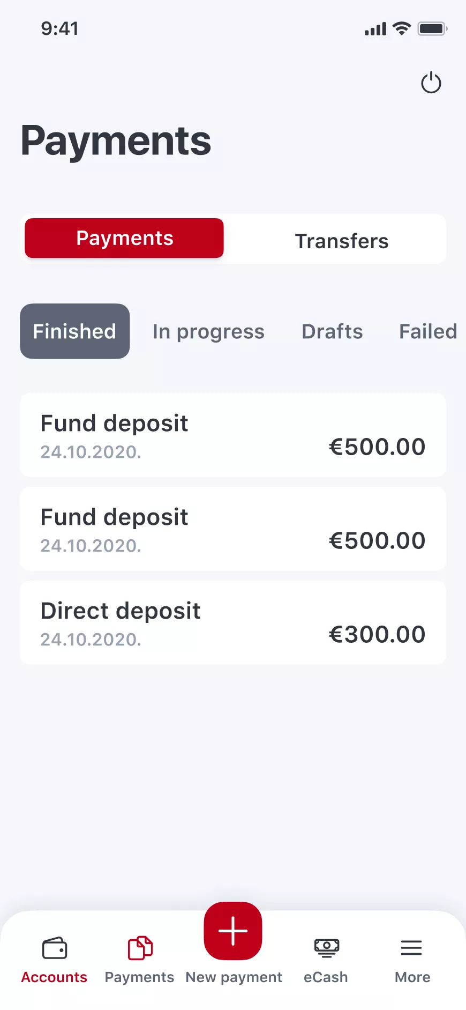Viewport: 466px width, 1010px height.
Task: Tap the battery status icon
Action: (432, 28)
